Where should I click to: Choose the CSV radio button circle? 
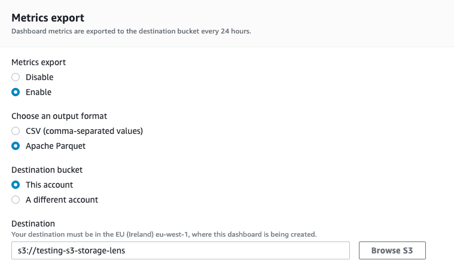pyautogui.click(x=16, y=131)
